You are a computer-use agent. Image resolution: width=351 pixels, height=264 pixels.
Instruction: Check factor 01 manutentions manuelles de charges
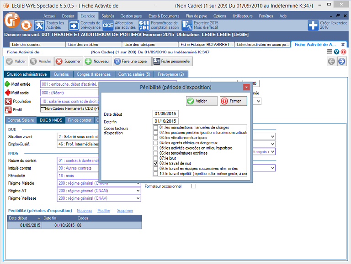[156, 128]
